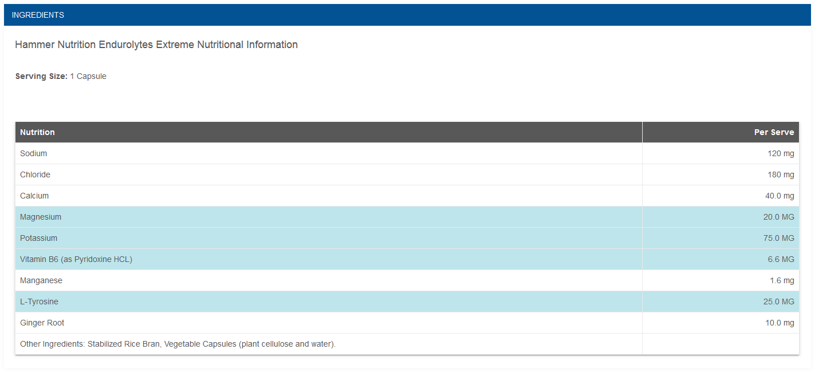Image resolution: width=815 pixels, height=373 pixels.
Task: Open the INGREDIENTS tab header
Action: click(x=407, y=15)
